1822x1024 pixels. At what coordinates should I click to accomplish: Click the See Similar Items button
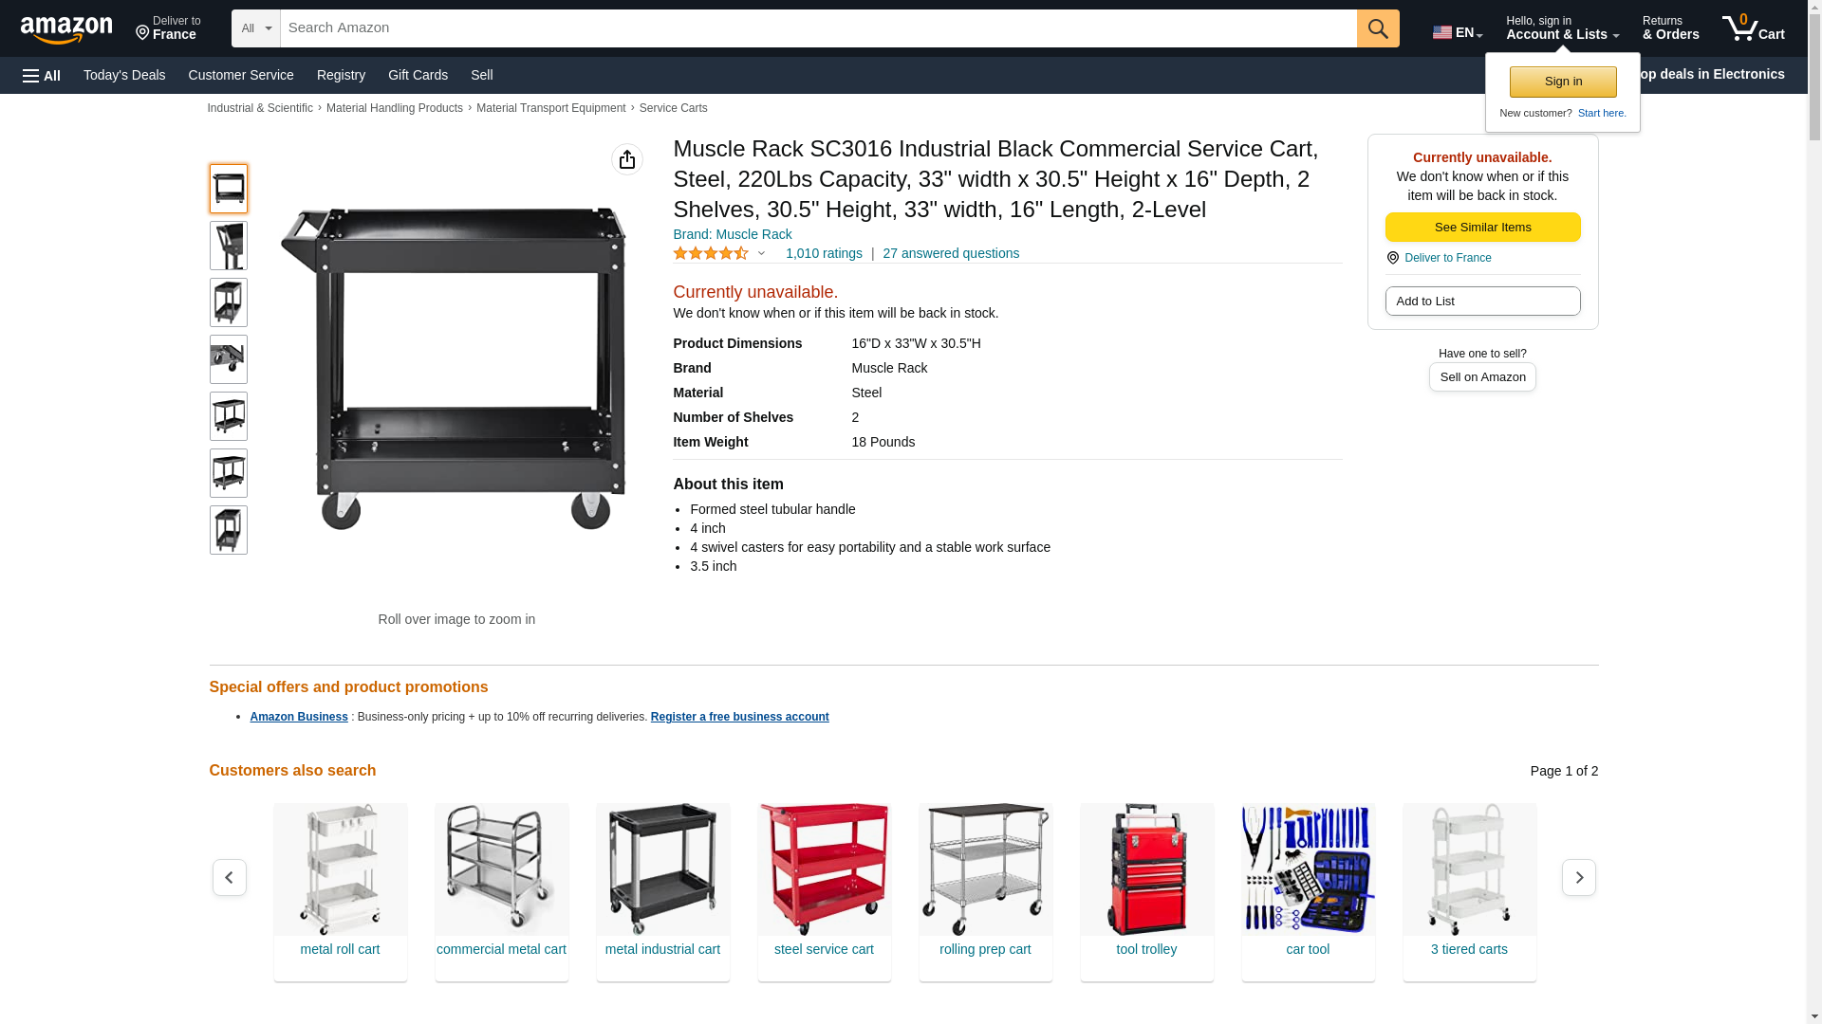tap(1482, 228)
